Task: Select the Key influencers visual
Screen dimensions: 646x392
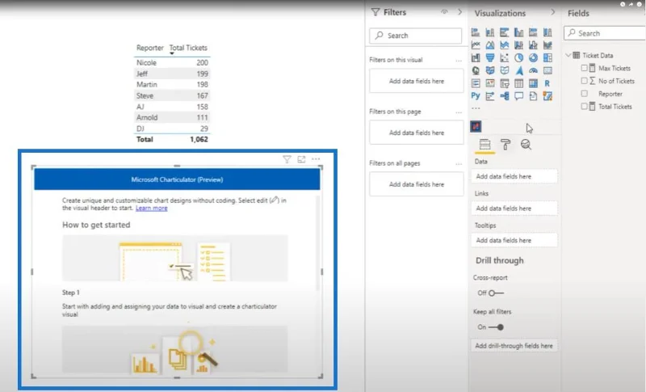Action: (x=490, y=96)
